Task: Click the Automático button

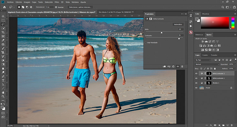Action: tap(178, 25)
